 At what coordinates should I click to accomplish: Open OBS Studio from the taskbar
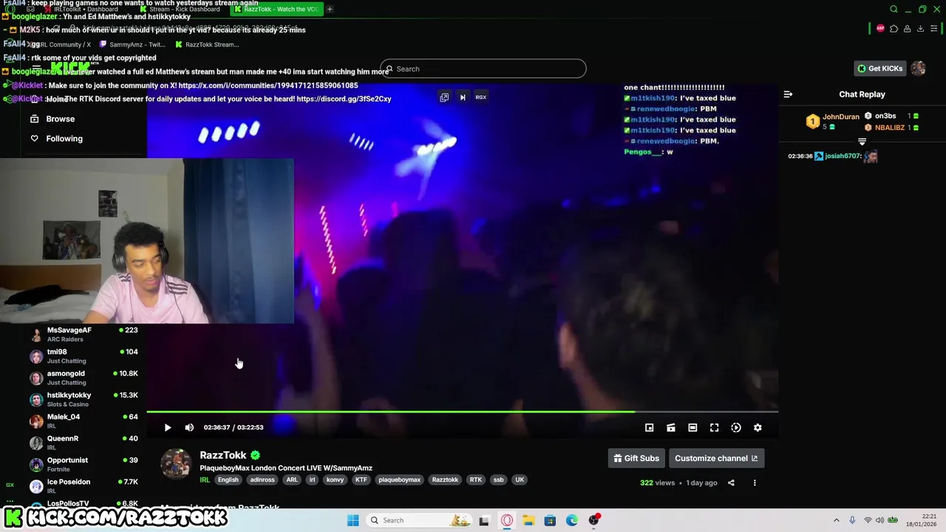593,520
